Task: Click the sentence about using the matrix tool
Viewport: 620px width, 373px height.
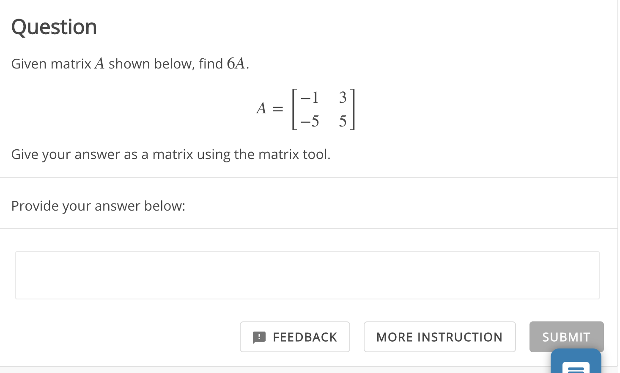Action: click(x=170, y=154)
